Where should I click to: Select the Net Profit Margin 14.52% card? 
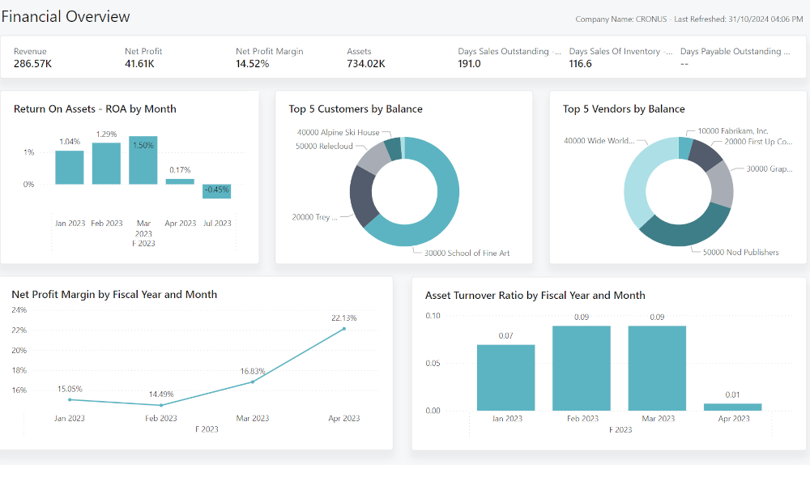tap(270, 58)
